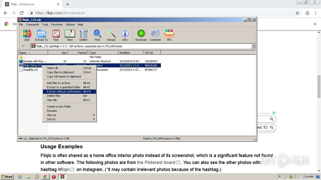Click the WinRAR taskbar button

(x=62, y=177)
